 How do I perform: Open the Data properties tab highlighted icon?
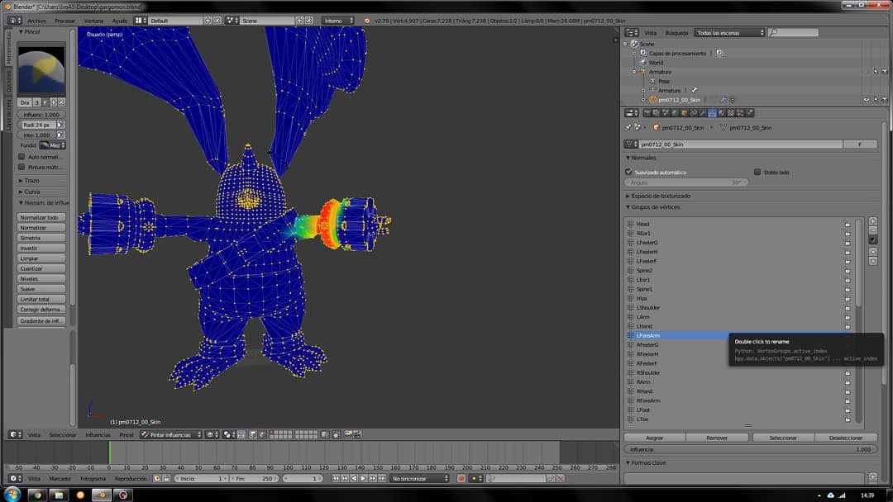[712, 113]
